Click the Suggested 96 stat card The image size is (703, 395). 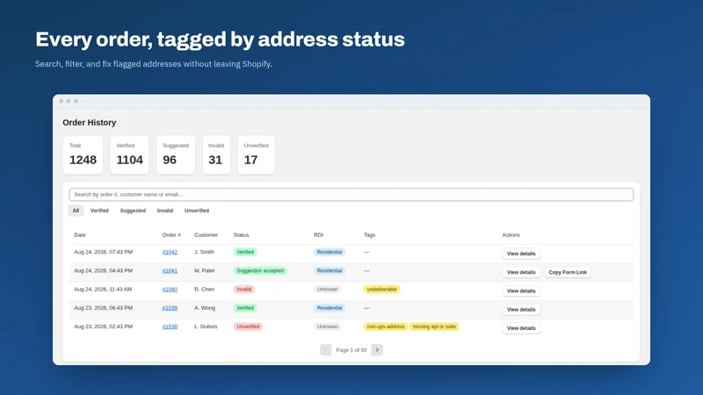(x=176, y=154)
